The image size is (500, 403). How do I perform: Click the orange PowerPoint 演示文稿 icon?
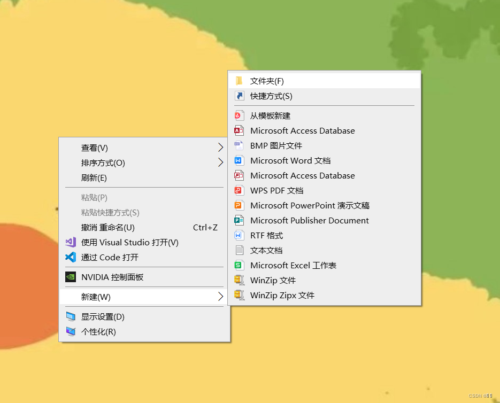(x=239, y=205)
